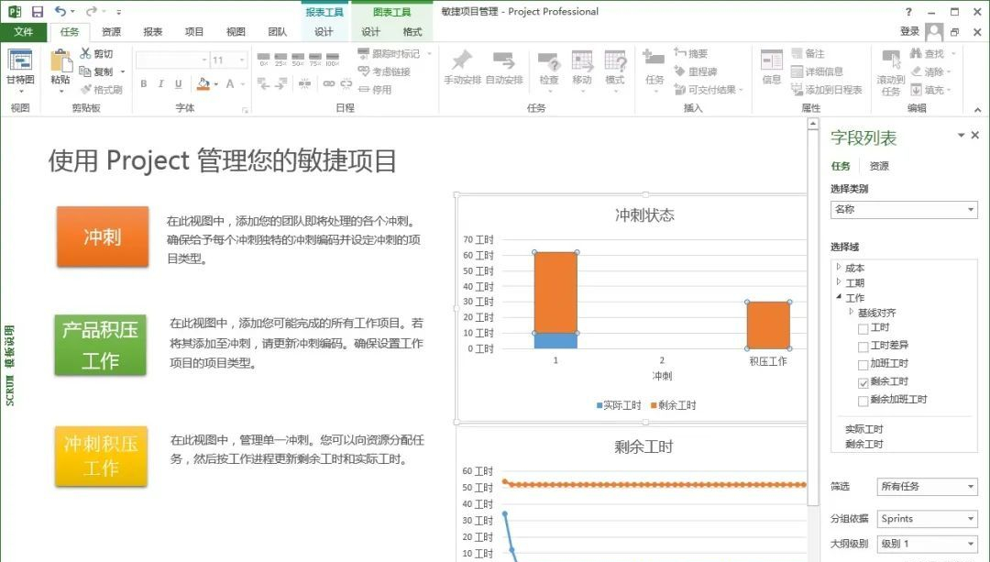
Task: Click the yellow 冲刺积压工作 button
Action: (101, 456)
